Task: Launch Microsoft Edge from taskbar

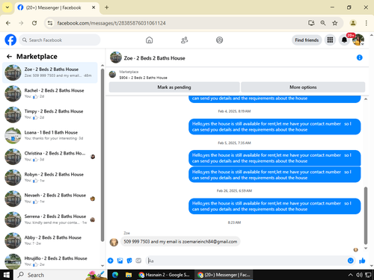Action: pos(115,275)
